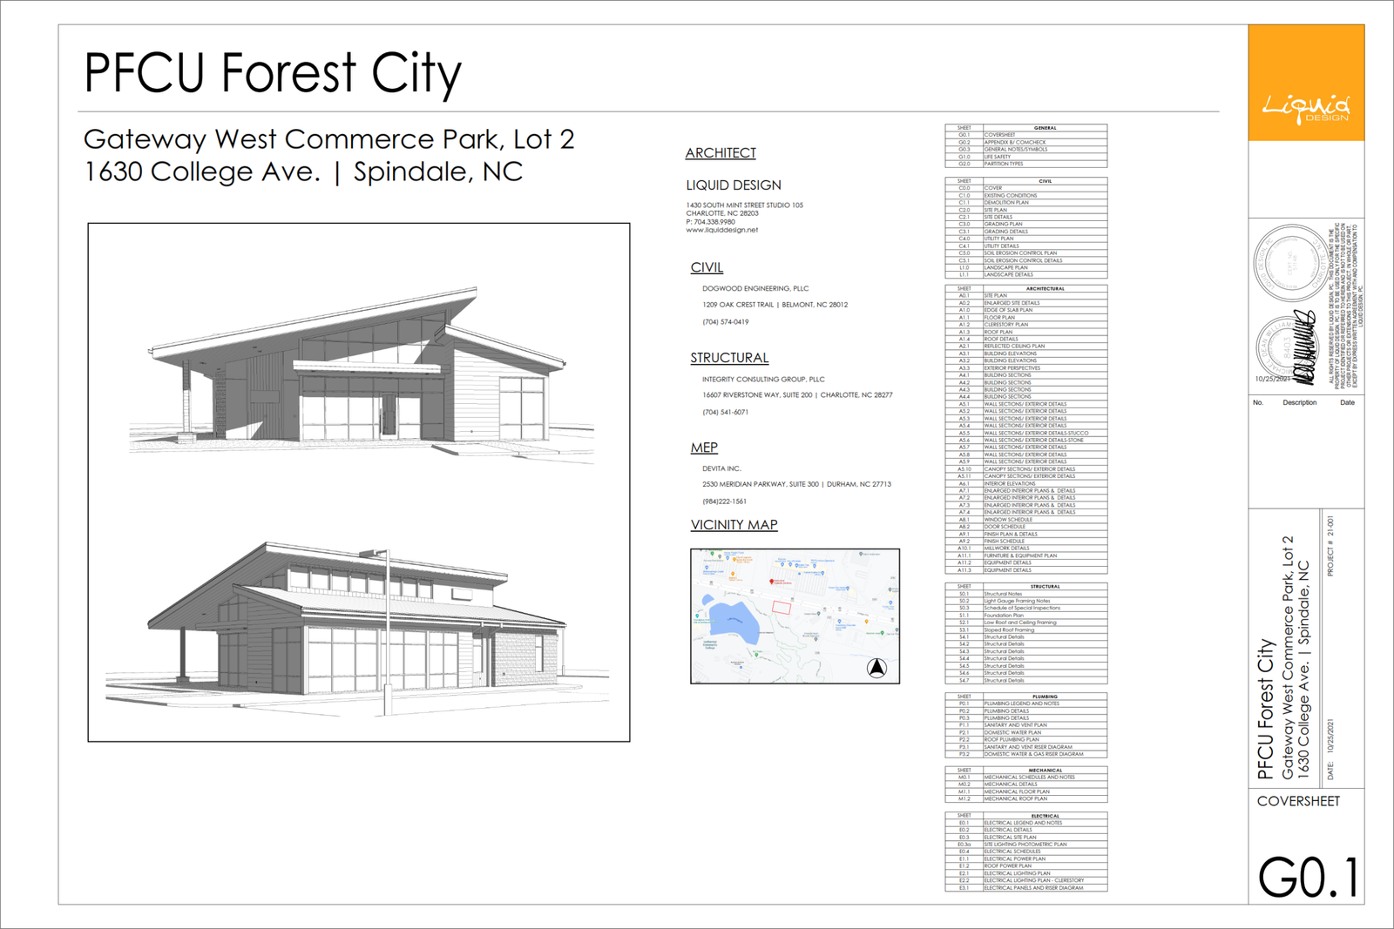Click the revision 'Description' column header
This screenshot has height=929, width=1394.
point(1299,403)
